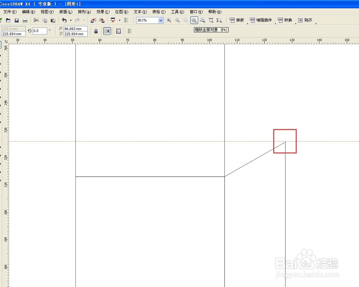
Task: Toggle the lock ratio padlock
Action: point(96,31)
